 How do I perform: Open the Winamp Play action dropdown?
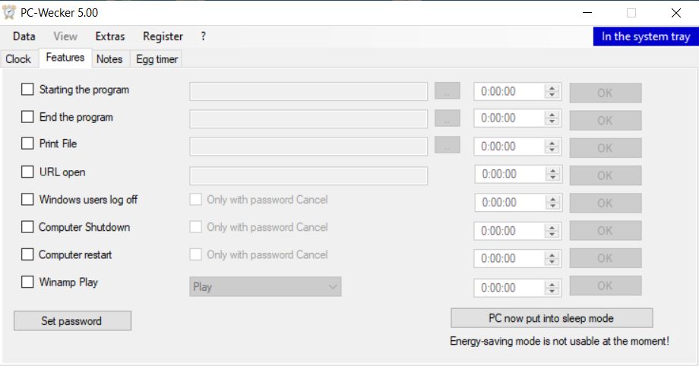click(x=265, y=287)
